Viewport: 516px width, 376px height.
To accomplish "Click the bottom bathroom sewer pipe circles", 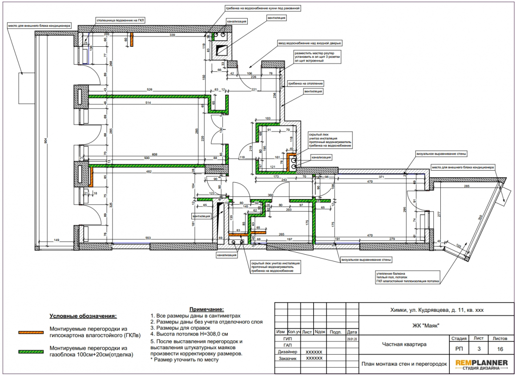I will (x=238, y=242).
